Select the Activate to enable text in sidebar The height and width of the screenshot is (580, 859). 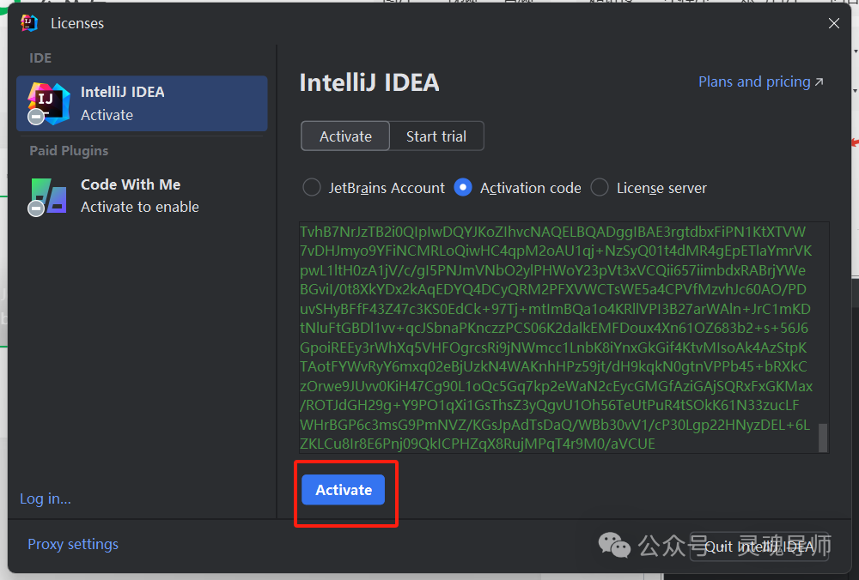[140, 207]
